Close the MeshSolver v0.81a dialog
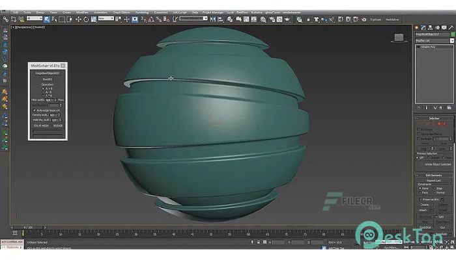The image size is (456, 260). [x=63, y=66]
